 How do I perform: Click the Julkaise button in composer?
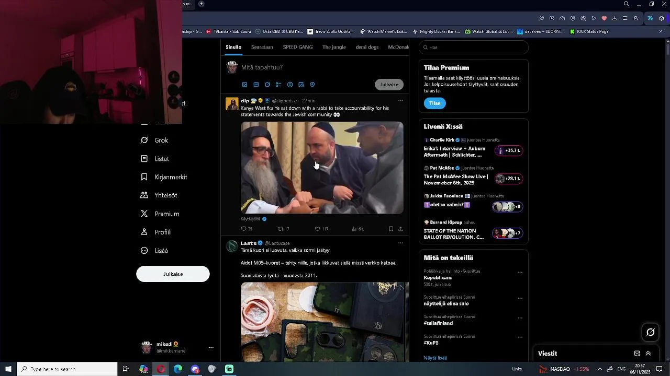pyautogui.click(x=389, y=85)
